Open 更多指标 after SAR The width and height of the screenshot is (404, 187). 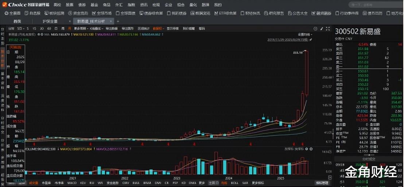(258, 183)
